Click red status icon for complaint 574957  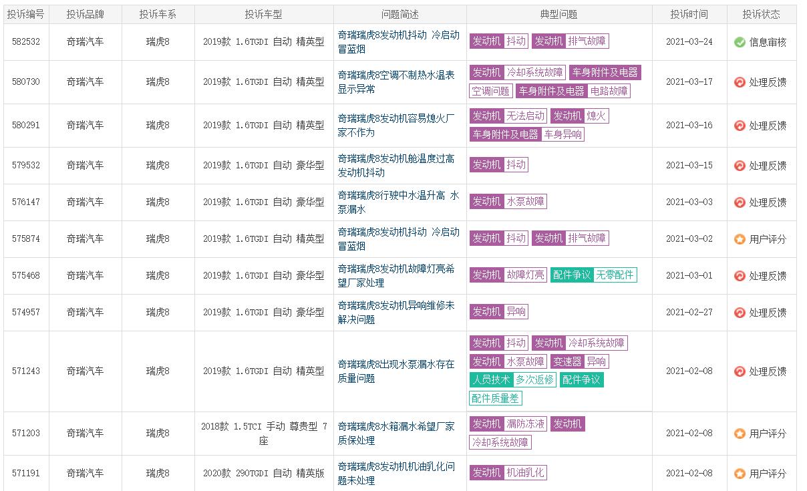click(x=740, y=313)
